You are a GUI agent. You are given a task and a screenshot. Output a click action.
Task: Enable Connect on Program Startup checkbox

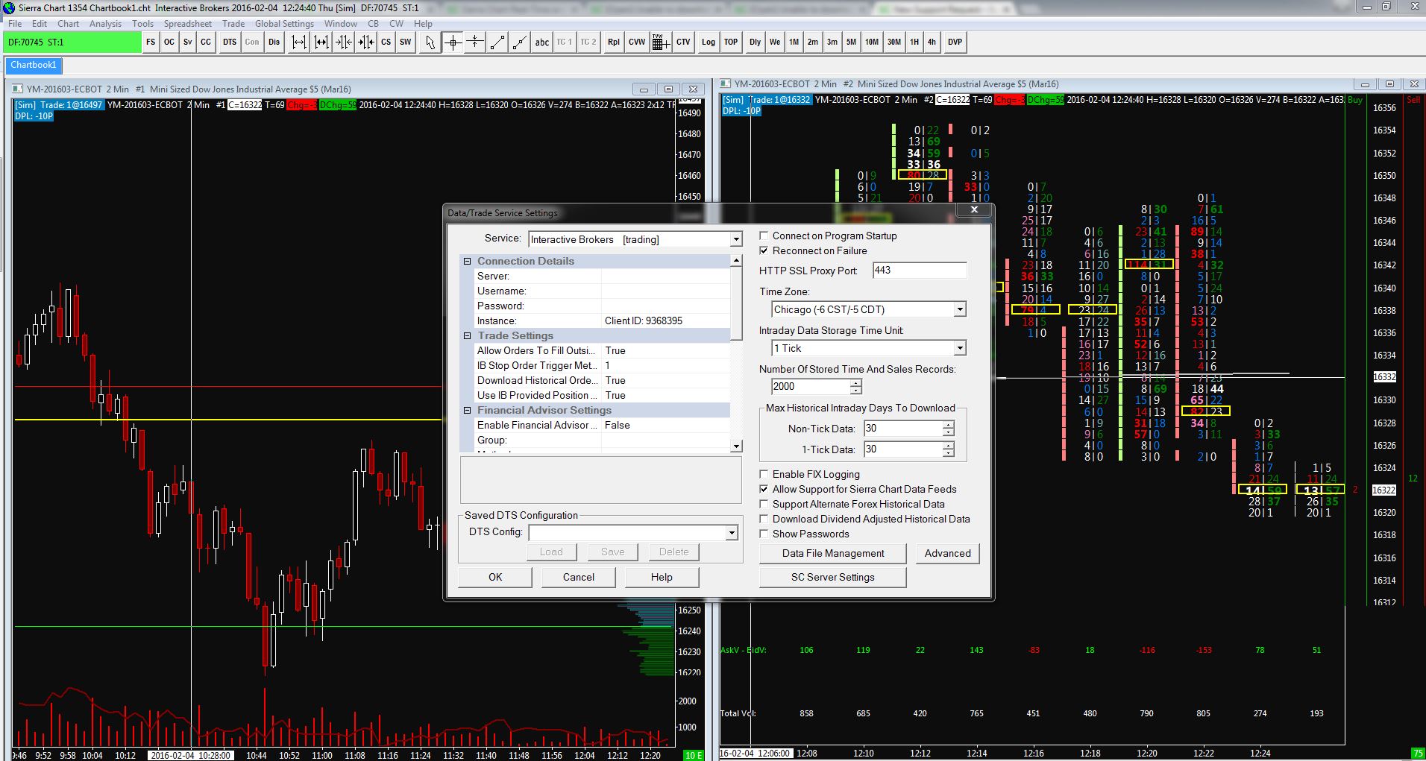764,236
